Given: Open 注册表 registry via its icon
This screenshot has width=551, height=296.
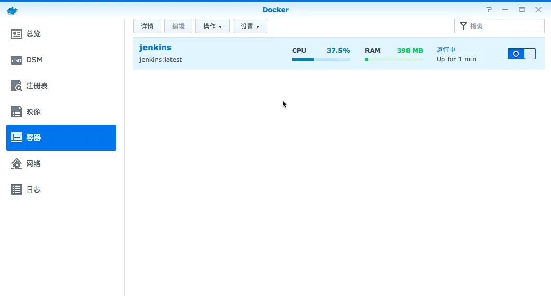Looking at the screenshot, I should point(17,86).
